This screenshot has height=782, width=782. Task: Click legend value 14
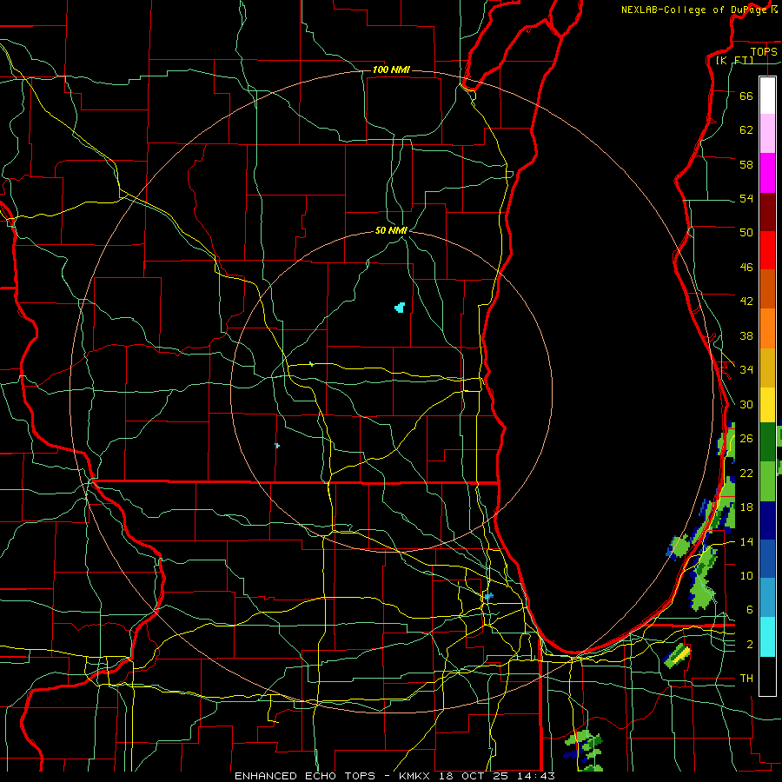click(x=746, y=541)
